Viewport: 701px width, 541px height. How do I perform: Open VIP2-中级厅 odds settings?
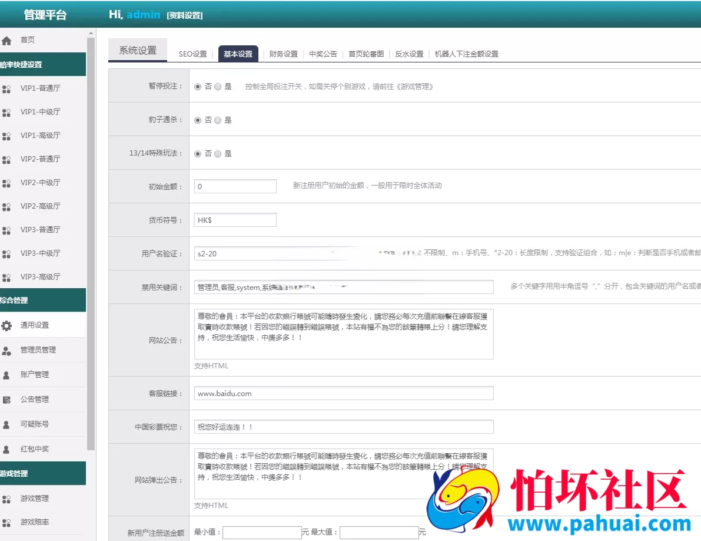click(40, 183)
